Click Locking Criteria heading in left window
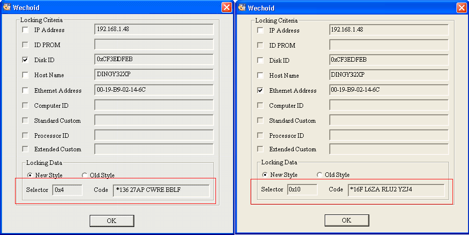This screenshot has width=469, height=235. [42, 20]
